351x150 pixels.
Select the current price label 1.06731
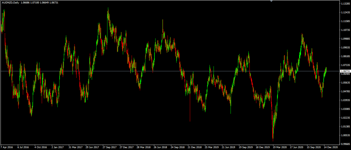click(x=345, y=71)
